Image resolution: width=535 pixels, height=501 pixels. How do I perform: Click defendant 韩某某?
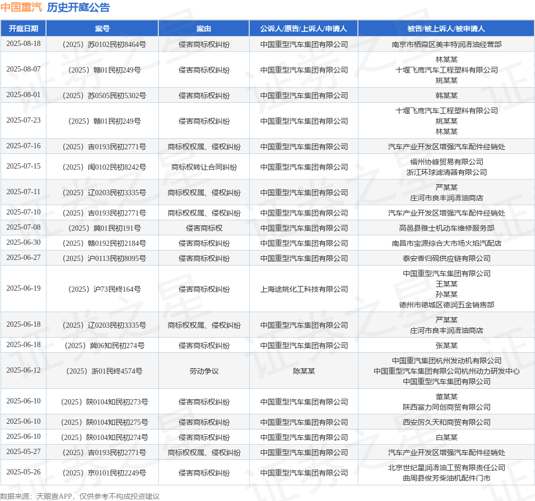coord(446,96)
